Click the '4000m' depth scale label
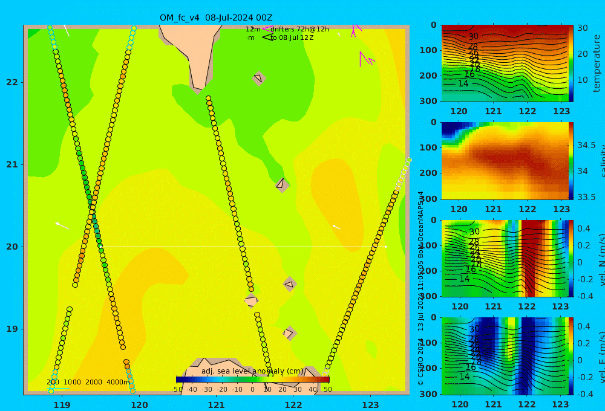Viewport: 605px width, 411px height. (118, 382)
